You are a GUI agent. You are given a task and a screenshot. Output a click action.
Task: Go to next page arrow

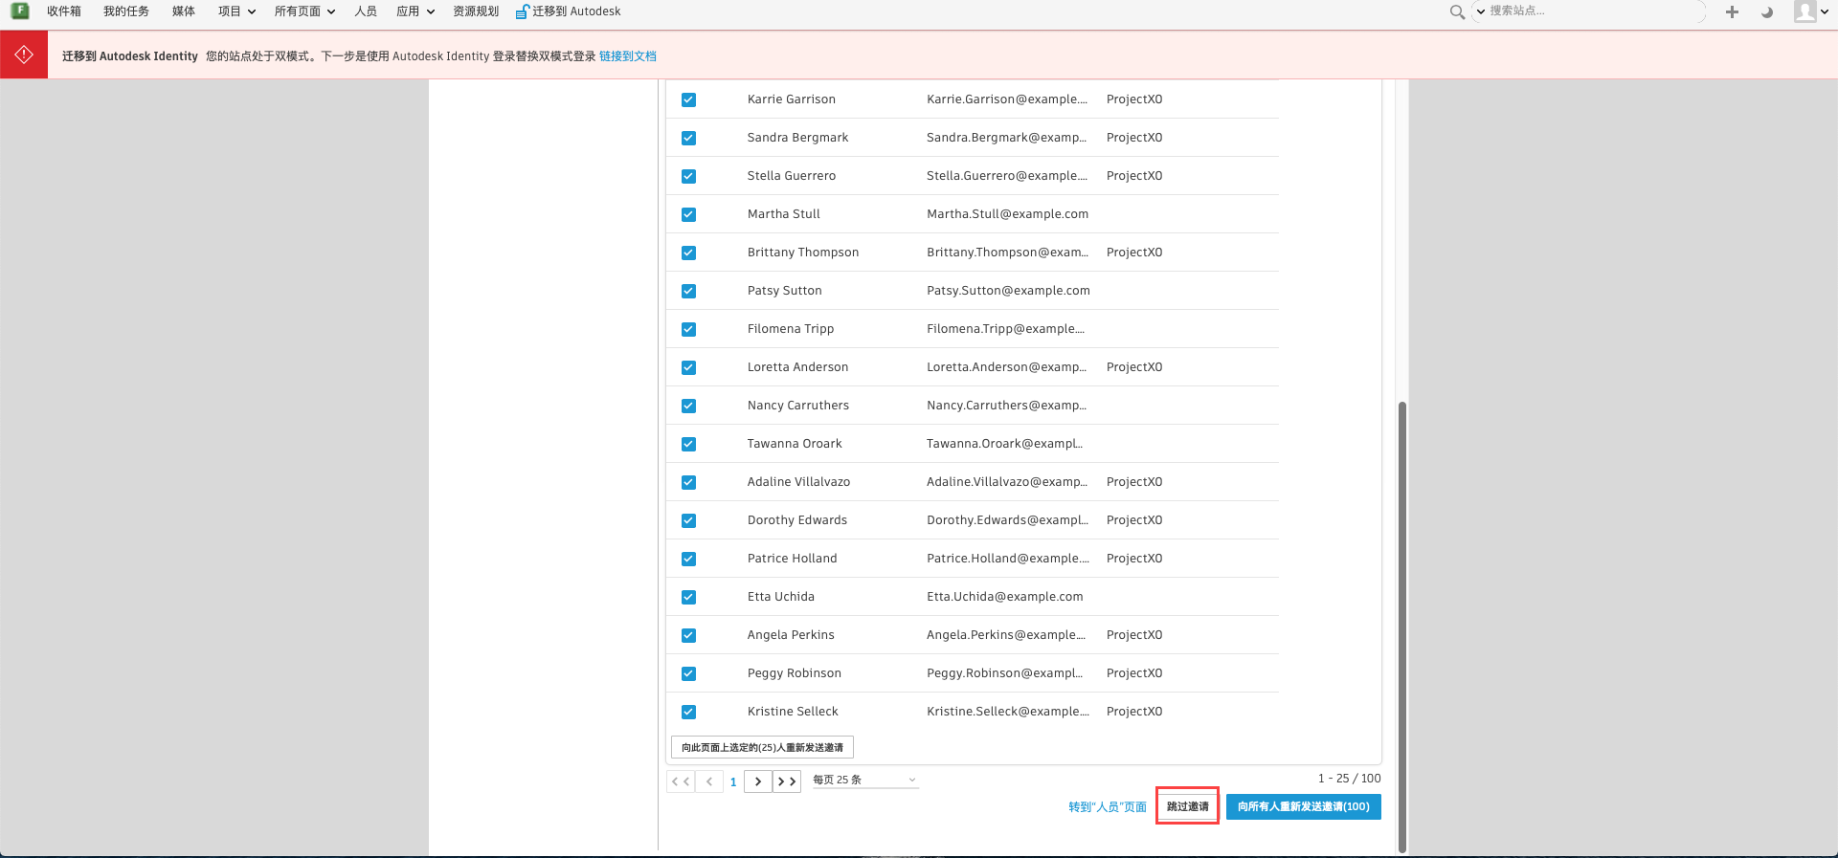758,781
